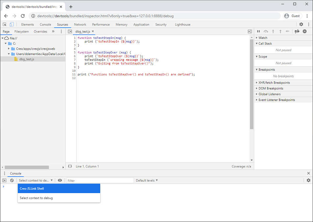Open console settings gear icon
Image resolution: width=313 pixels, height=222 pixels.
(308, 180)
